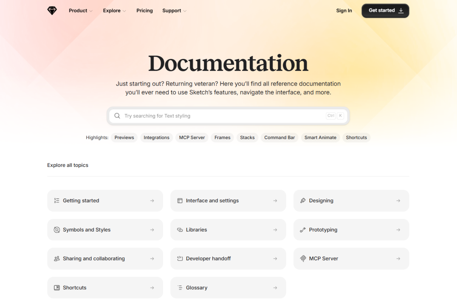457x305 pixels.
Task: Expand the Product menu chevron
Action: pyautogui.click(x=91, y=11)
